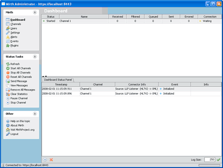Collapse the Mirth task pane
This screenshot has height=168, width=223.
click(35, 13)
